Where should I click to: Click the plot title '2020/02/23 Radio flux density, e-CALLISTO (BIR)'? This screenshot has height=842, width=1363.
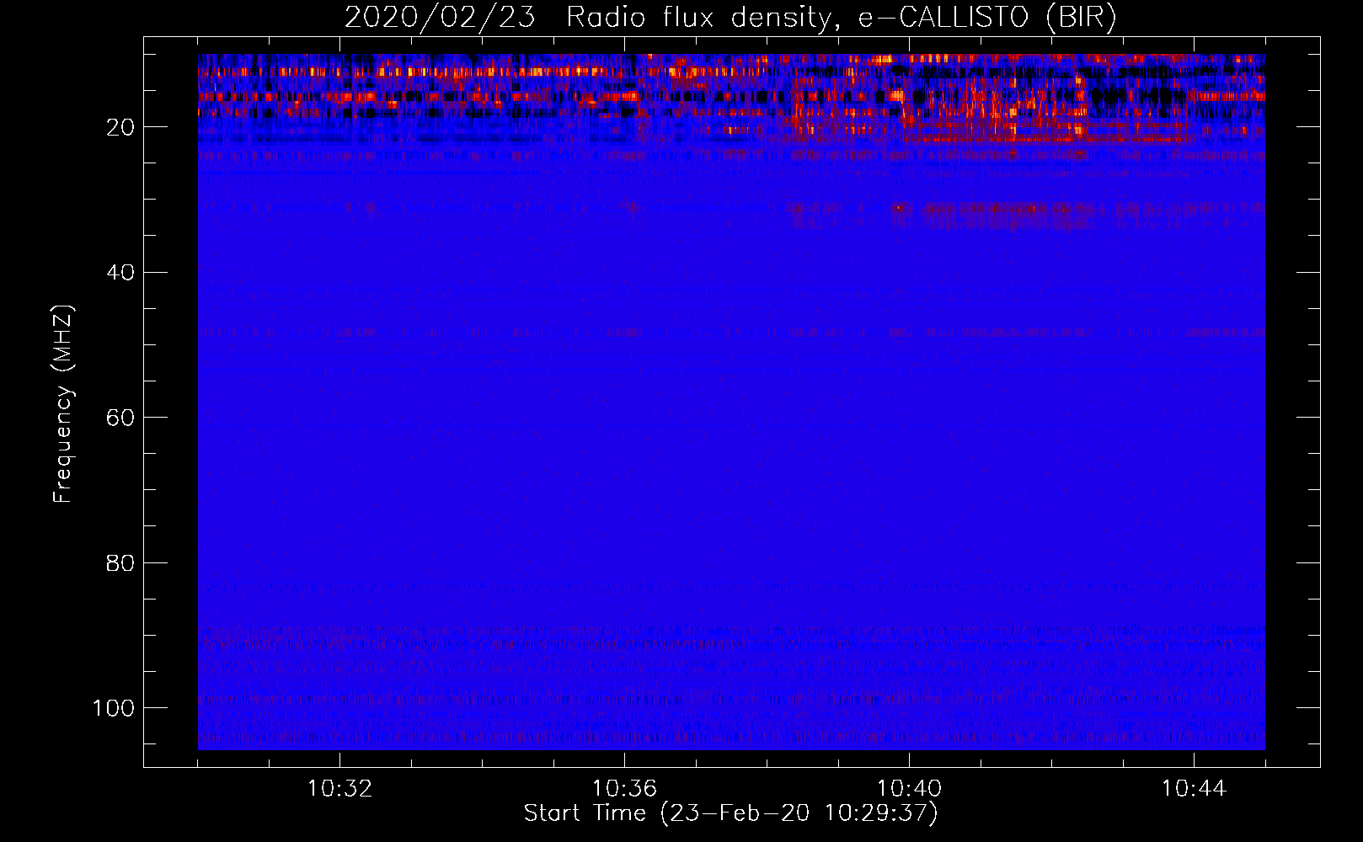(x=730, y=18)
